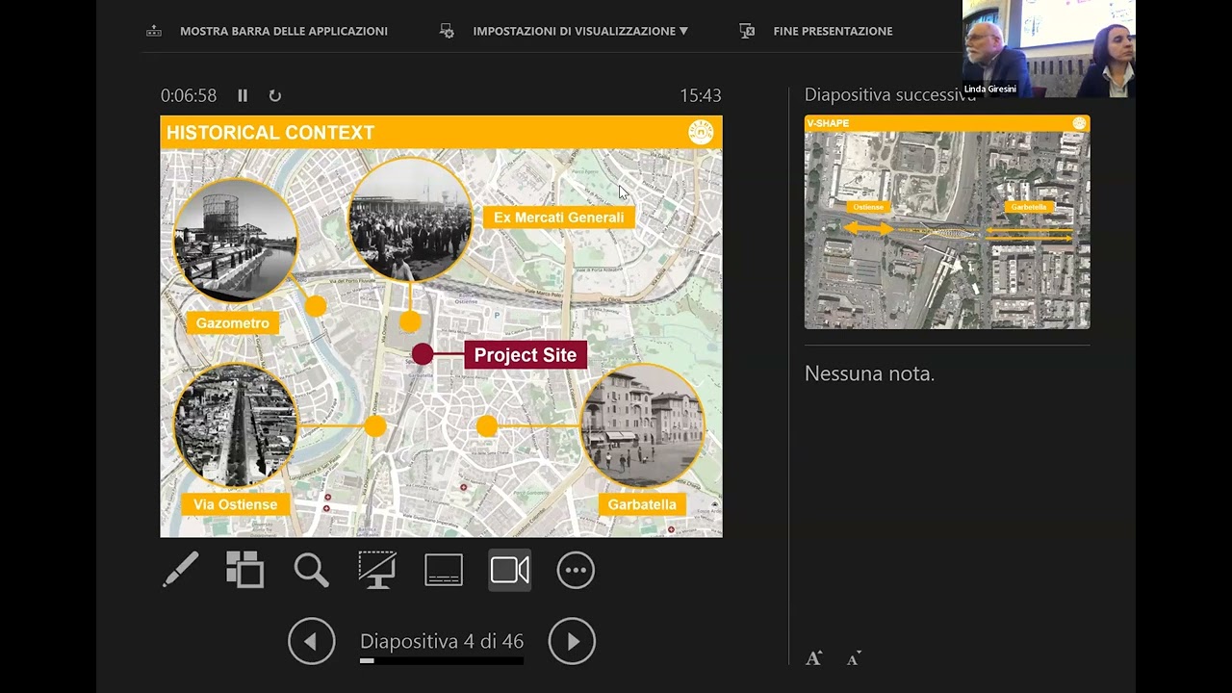The width and height of the screenshot is (1232, 693).
Task: Click the taskbar icon beside Mostra barra
Action: (154, 31)
